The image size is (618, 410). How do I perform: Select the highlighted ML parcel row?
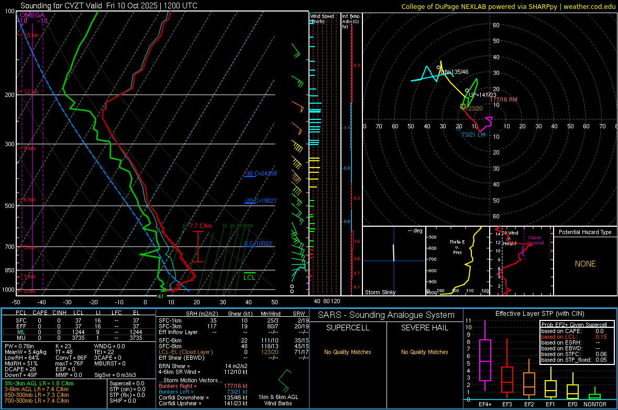(79, 332)
